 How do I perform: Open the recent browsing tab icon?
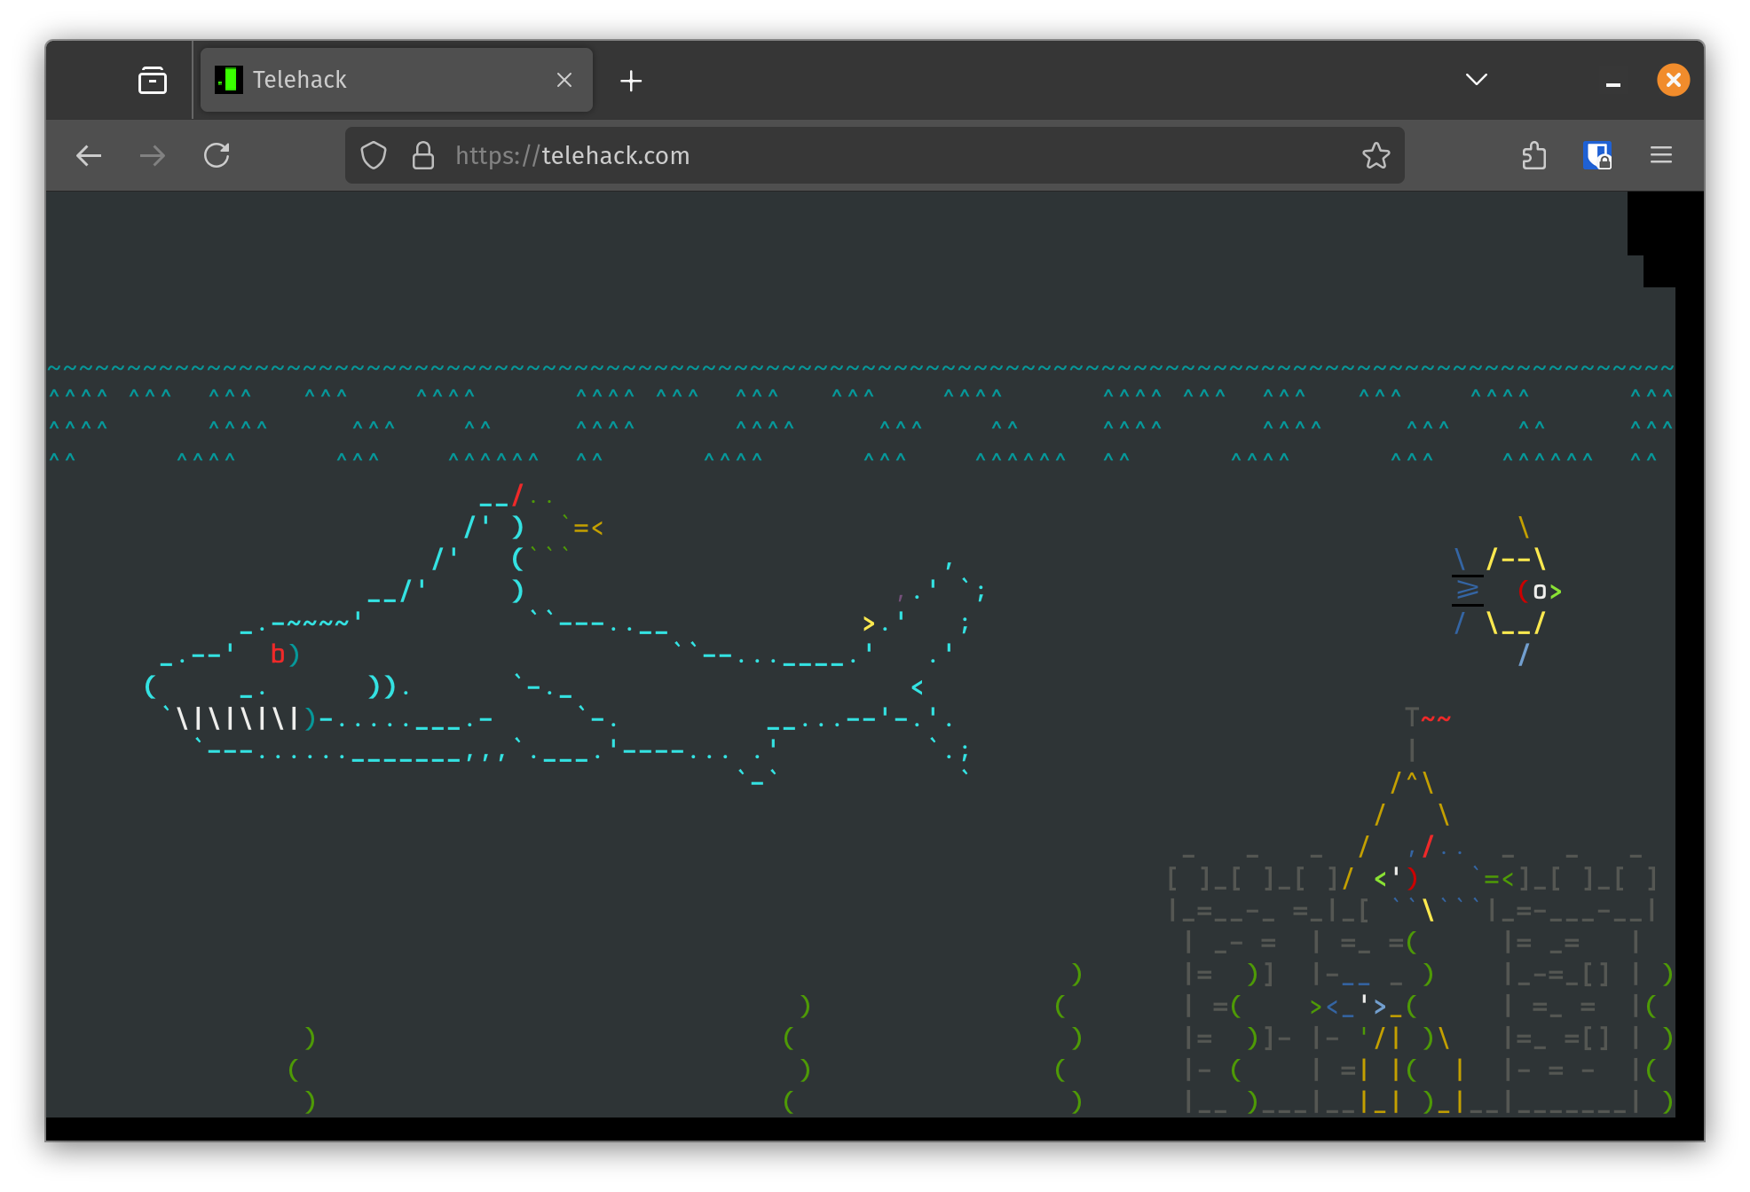(x=153, y=81)
